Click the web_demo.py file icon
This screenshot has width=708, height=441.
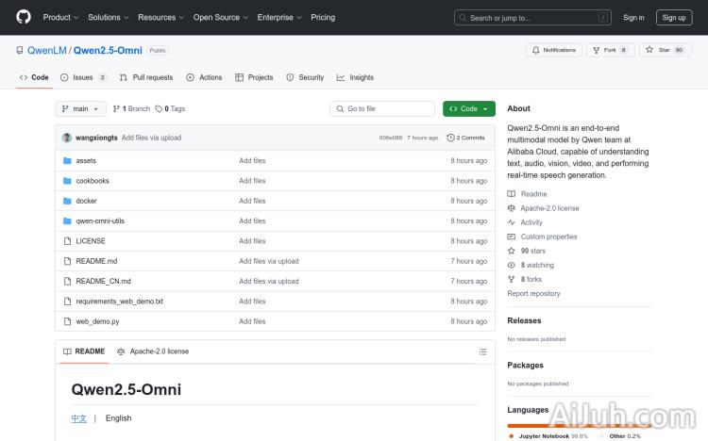(67, 321)
